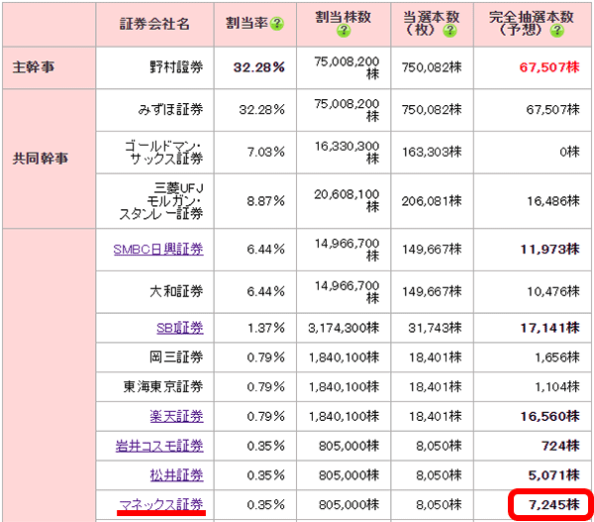Click the 0株 lottery value
This screenshot has width=594, height=522.
coord(570,153)
